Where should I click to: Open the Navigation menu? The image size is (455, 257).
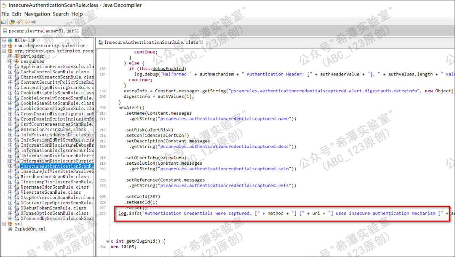(37, 14)
